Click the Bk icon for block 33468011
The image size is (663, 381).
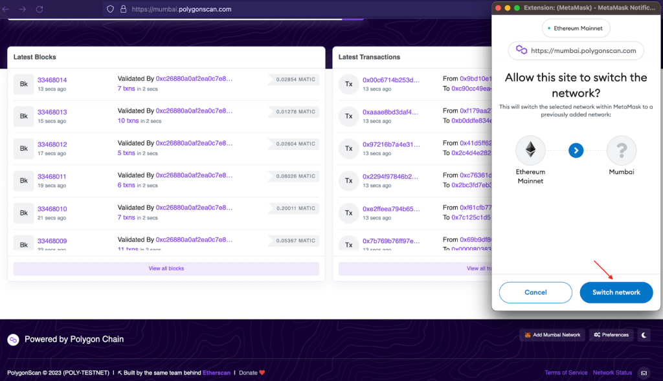click(x=24, y=180)
